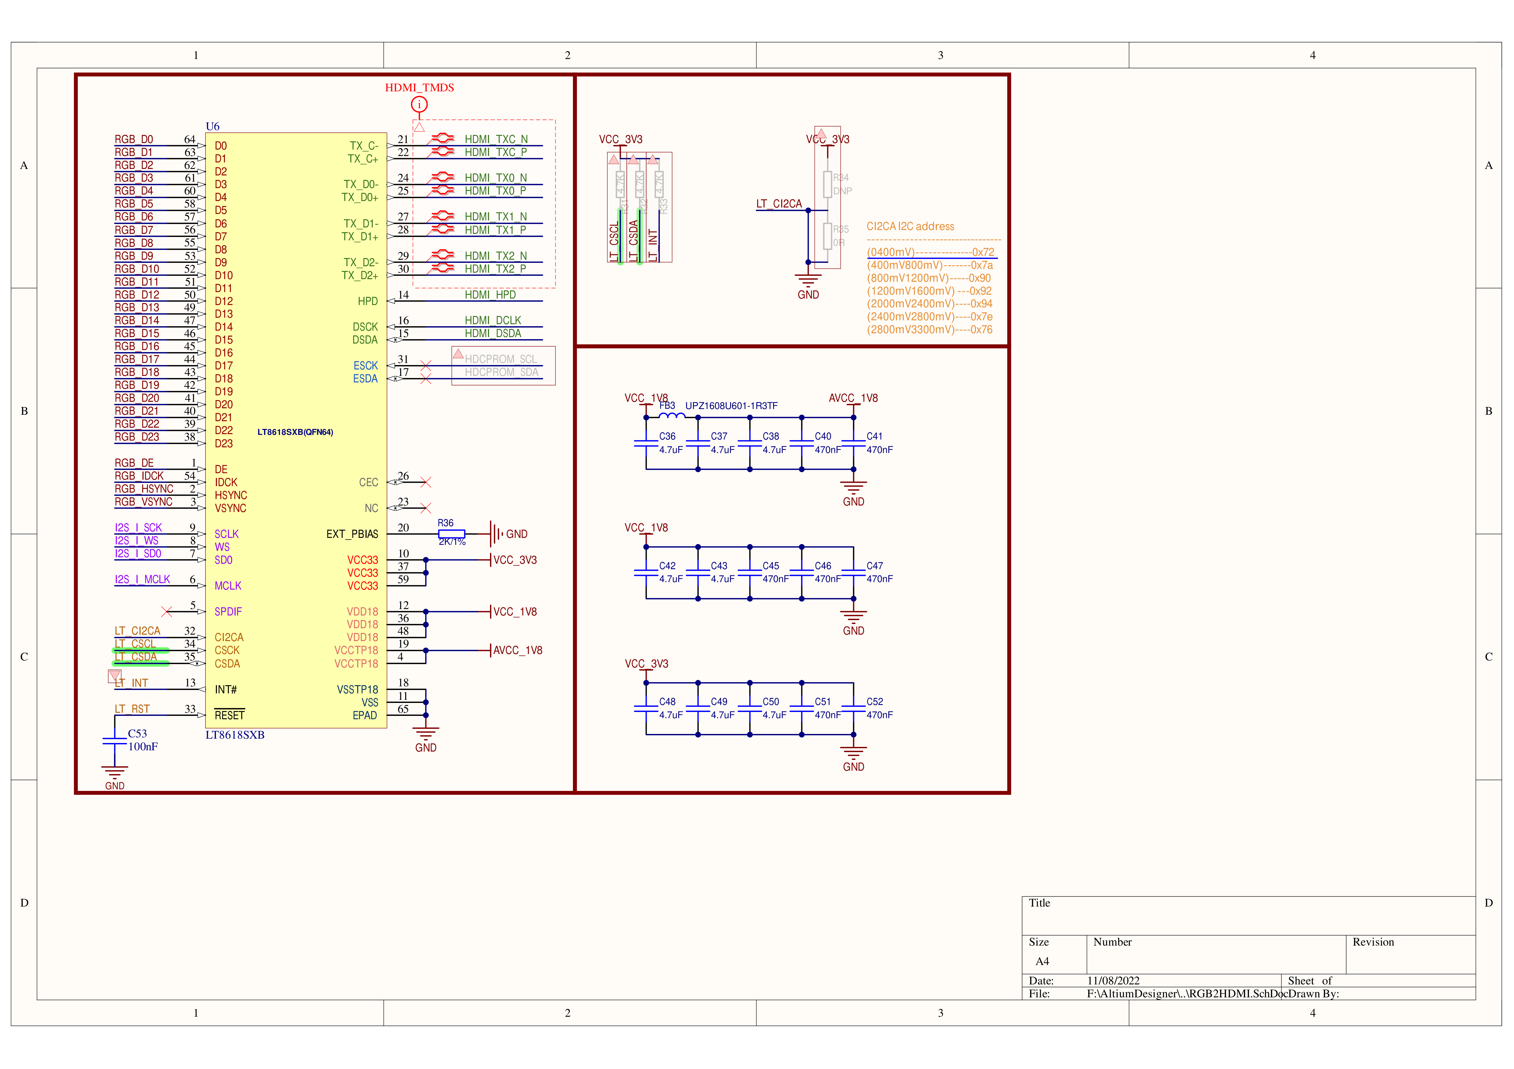1514x1069 pixels.
Task: Click the HDMI_TMDS info directive circle icon
Action: click(x=419, y=104)
